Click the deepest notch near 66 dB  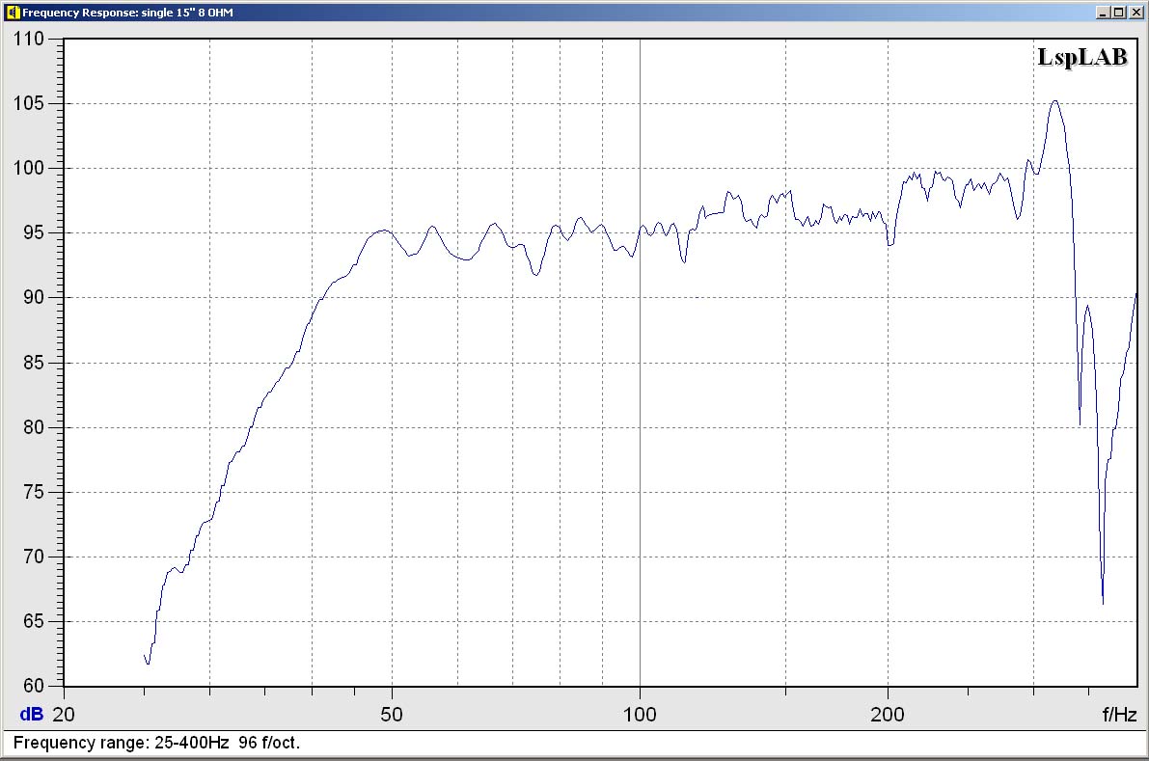pyautogui.click(x=1103, y=602)
